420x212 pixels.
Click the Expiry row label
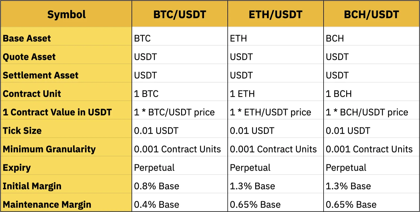(17, 168)
